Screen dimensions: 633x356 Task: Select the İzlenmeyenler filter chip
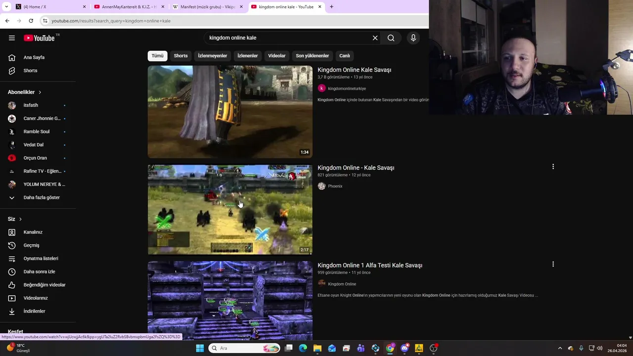pyautogui.click(x=213, y=56)
